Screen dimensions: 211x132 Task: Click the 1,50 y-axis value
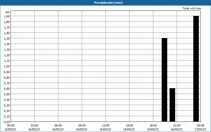click(x=7, y=38)
